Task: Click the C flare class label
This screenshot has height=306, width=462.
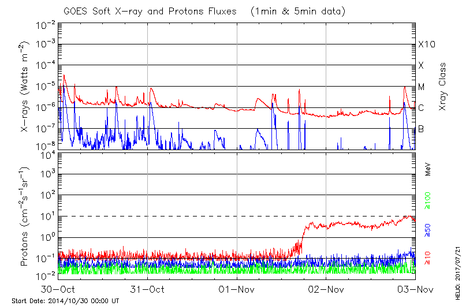Action: click(x=421, y=107)
